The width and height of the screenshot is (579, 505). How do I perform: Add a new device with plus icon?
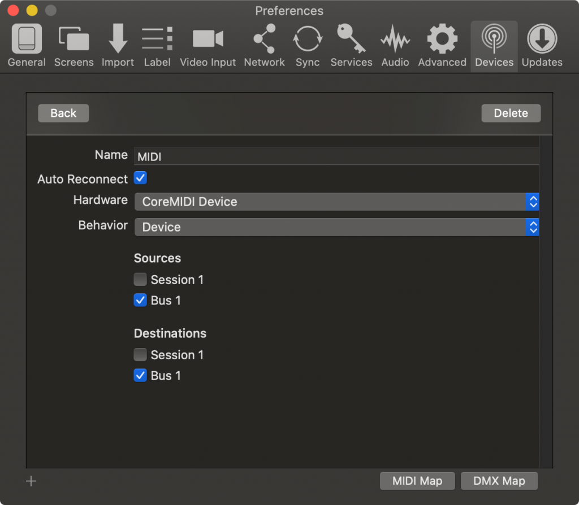point(31,481)
